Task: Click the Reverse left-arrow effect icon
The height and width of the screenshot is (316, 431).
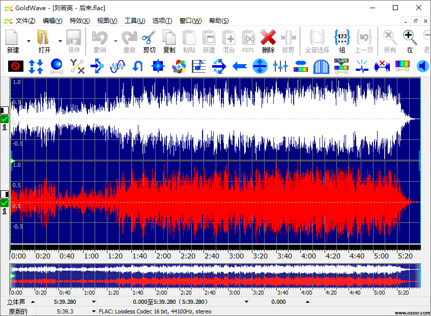Action: [x=240, y=66]
